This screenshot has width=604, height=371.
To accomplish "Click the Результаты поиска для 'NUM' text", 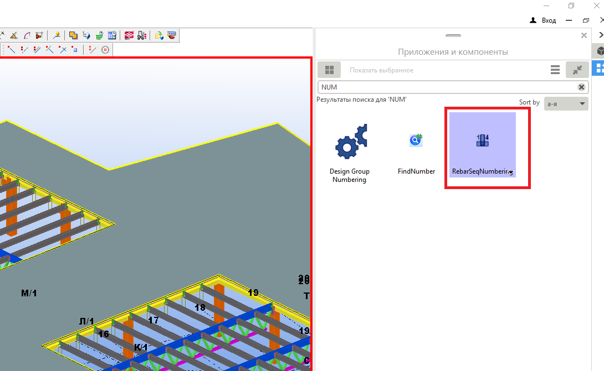I will point(361,100).
